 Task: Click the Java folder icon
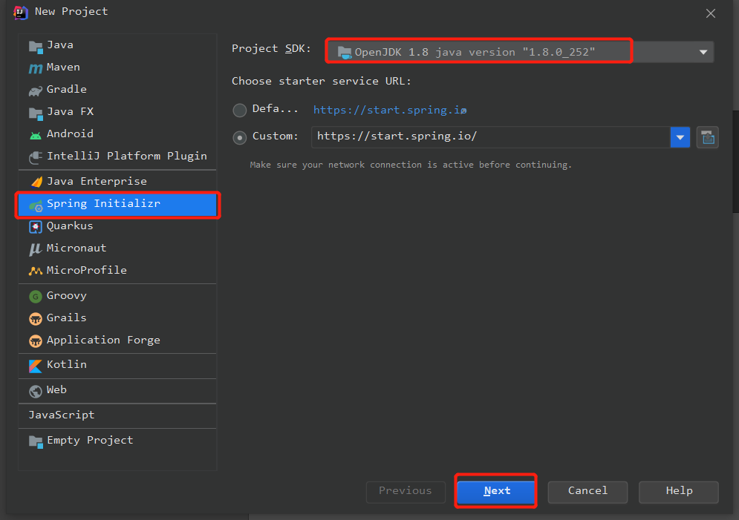pyautogui.click(x=36, y=46)
